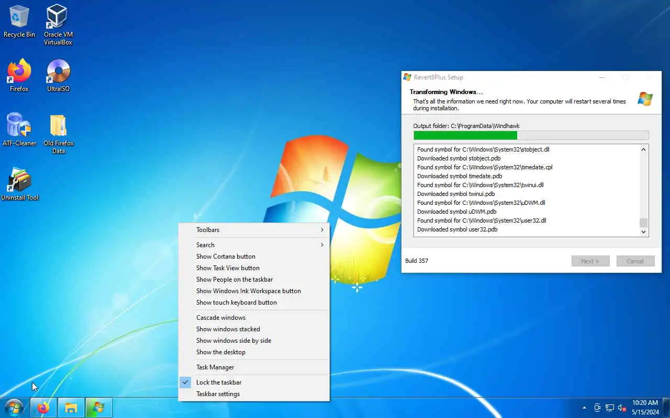Image resolution: width=670 pixels, height=418 pixels.
Task: Select the ATF-Cleaner desktop icon
Action: tap(19, 130)
